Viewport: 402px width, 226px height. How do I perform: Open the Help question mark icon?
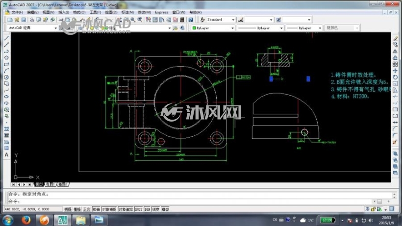[191, 20]
